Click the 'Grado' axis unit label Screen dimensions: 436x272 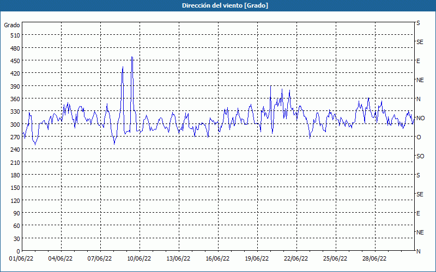click(x=12, y=25)
